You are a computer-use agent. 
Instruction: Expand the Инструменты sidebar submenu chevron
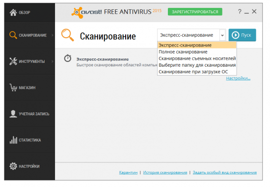[53, 61]
